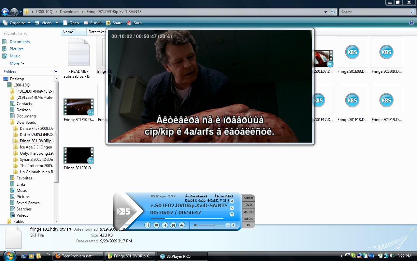Select the Fringe.S01E18 file icon
This screenshot has width=417, height=261.
tap(352, 100)
